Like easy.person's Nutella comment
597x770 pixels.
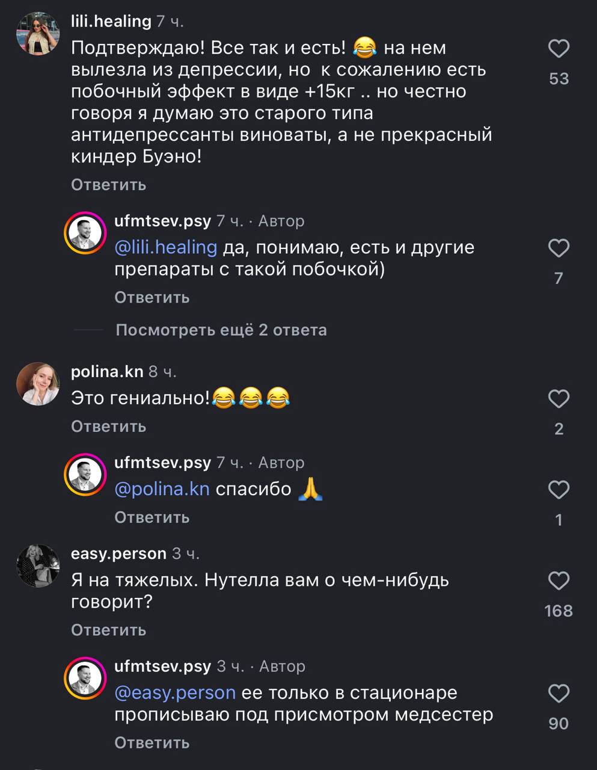click(559, 581)
